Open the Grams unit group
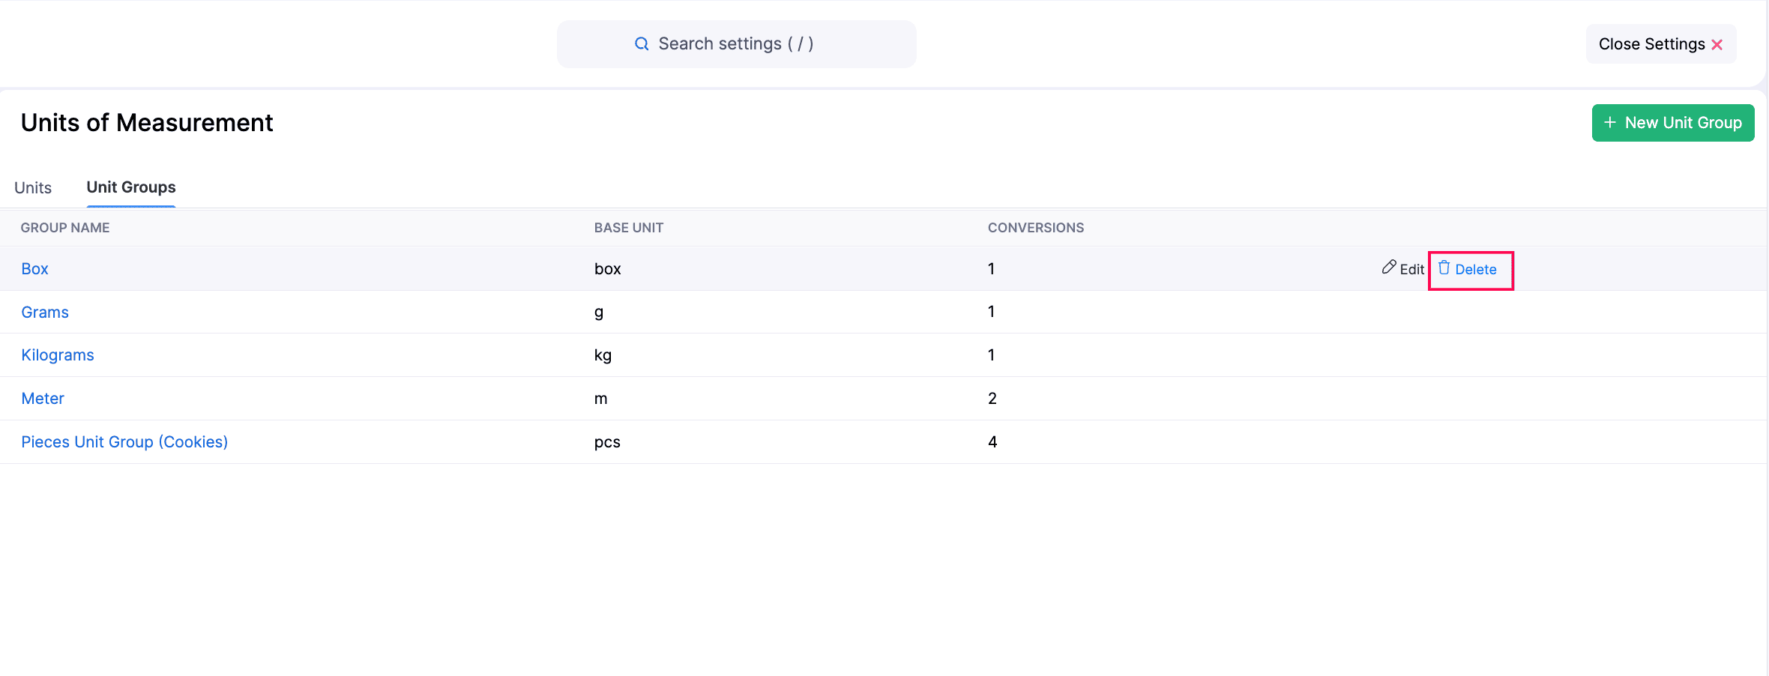Viewport: 1769px width, 676px height. [45, 313]
